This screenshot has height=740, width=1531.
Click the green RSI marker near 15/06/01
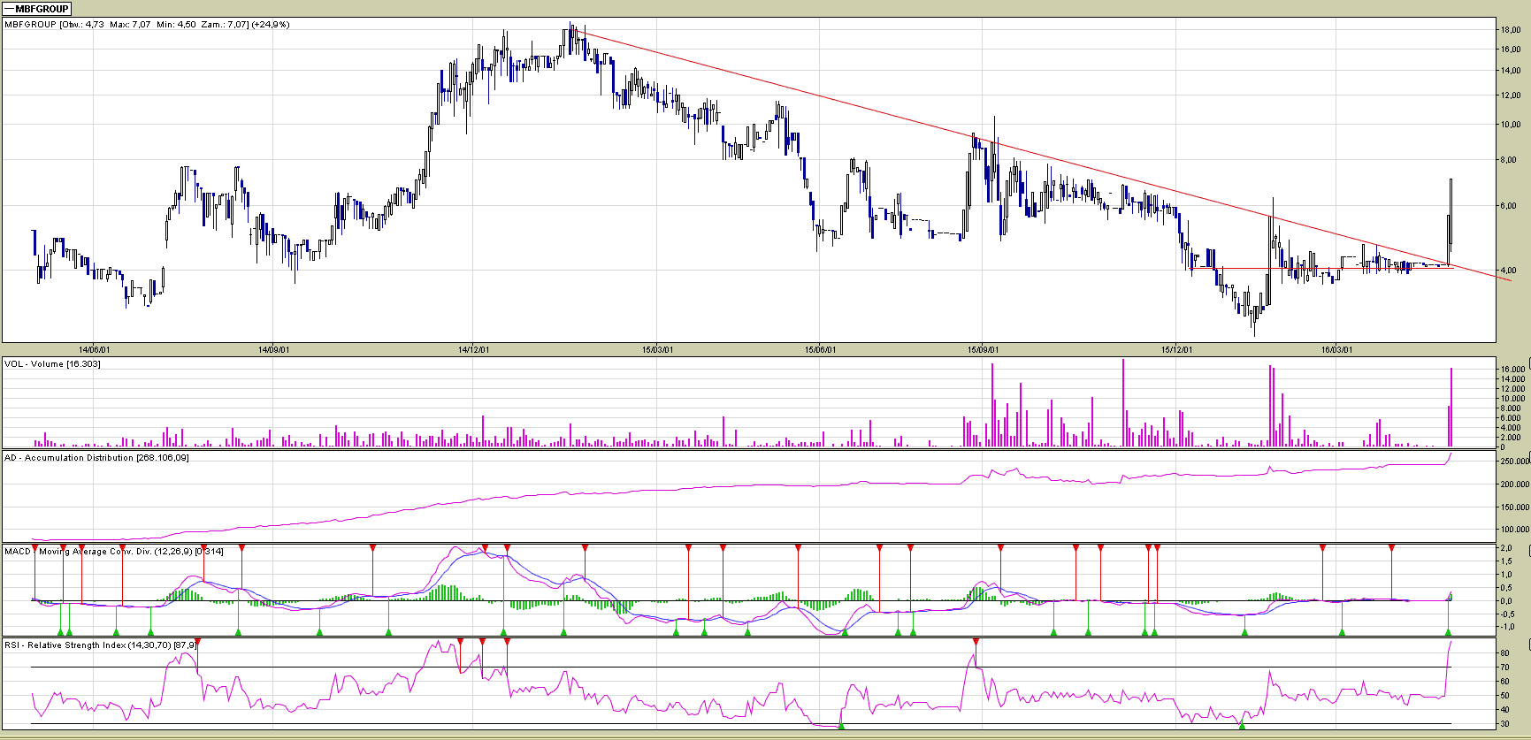841,726
